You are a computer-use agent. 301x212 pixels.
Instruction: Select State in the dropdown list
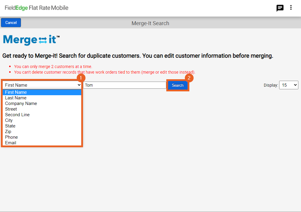point(10,126)
